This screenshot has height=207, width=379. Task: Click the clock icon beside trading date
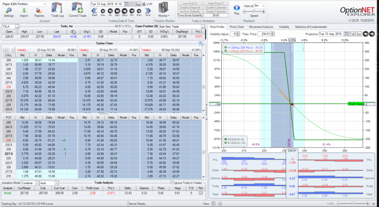(x=132, y=4)
